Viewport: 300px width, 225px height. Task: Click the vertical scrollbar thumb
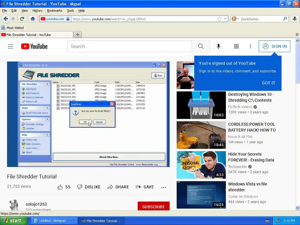tap(297, 63)
